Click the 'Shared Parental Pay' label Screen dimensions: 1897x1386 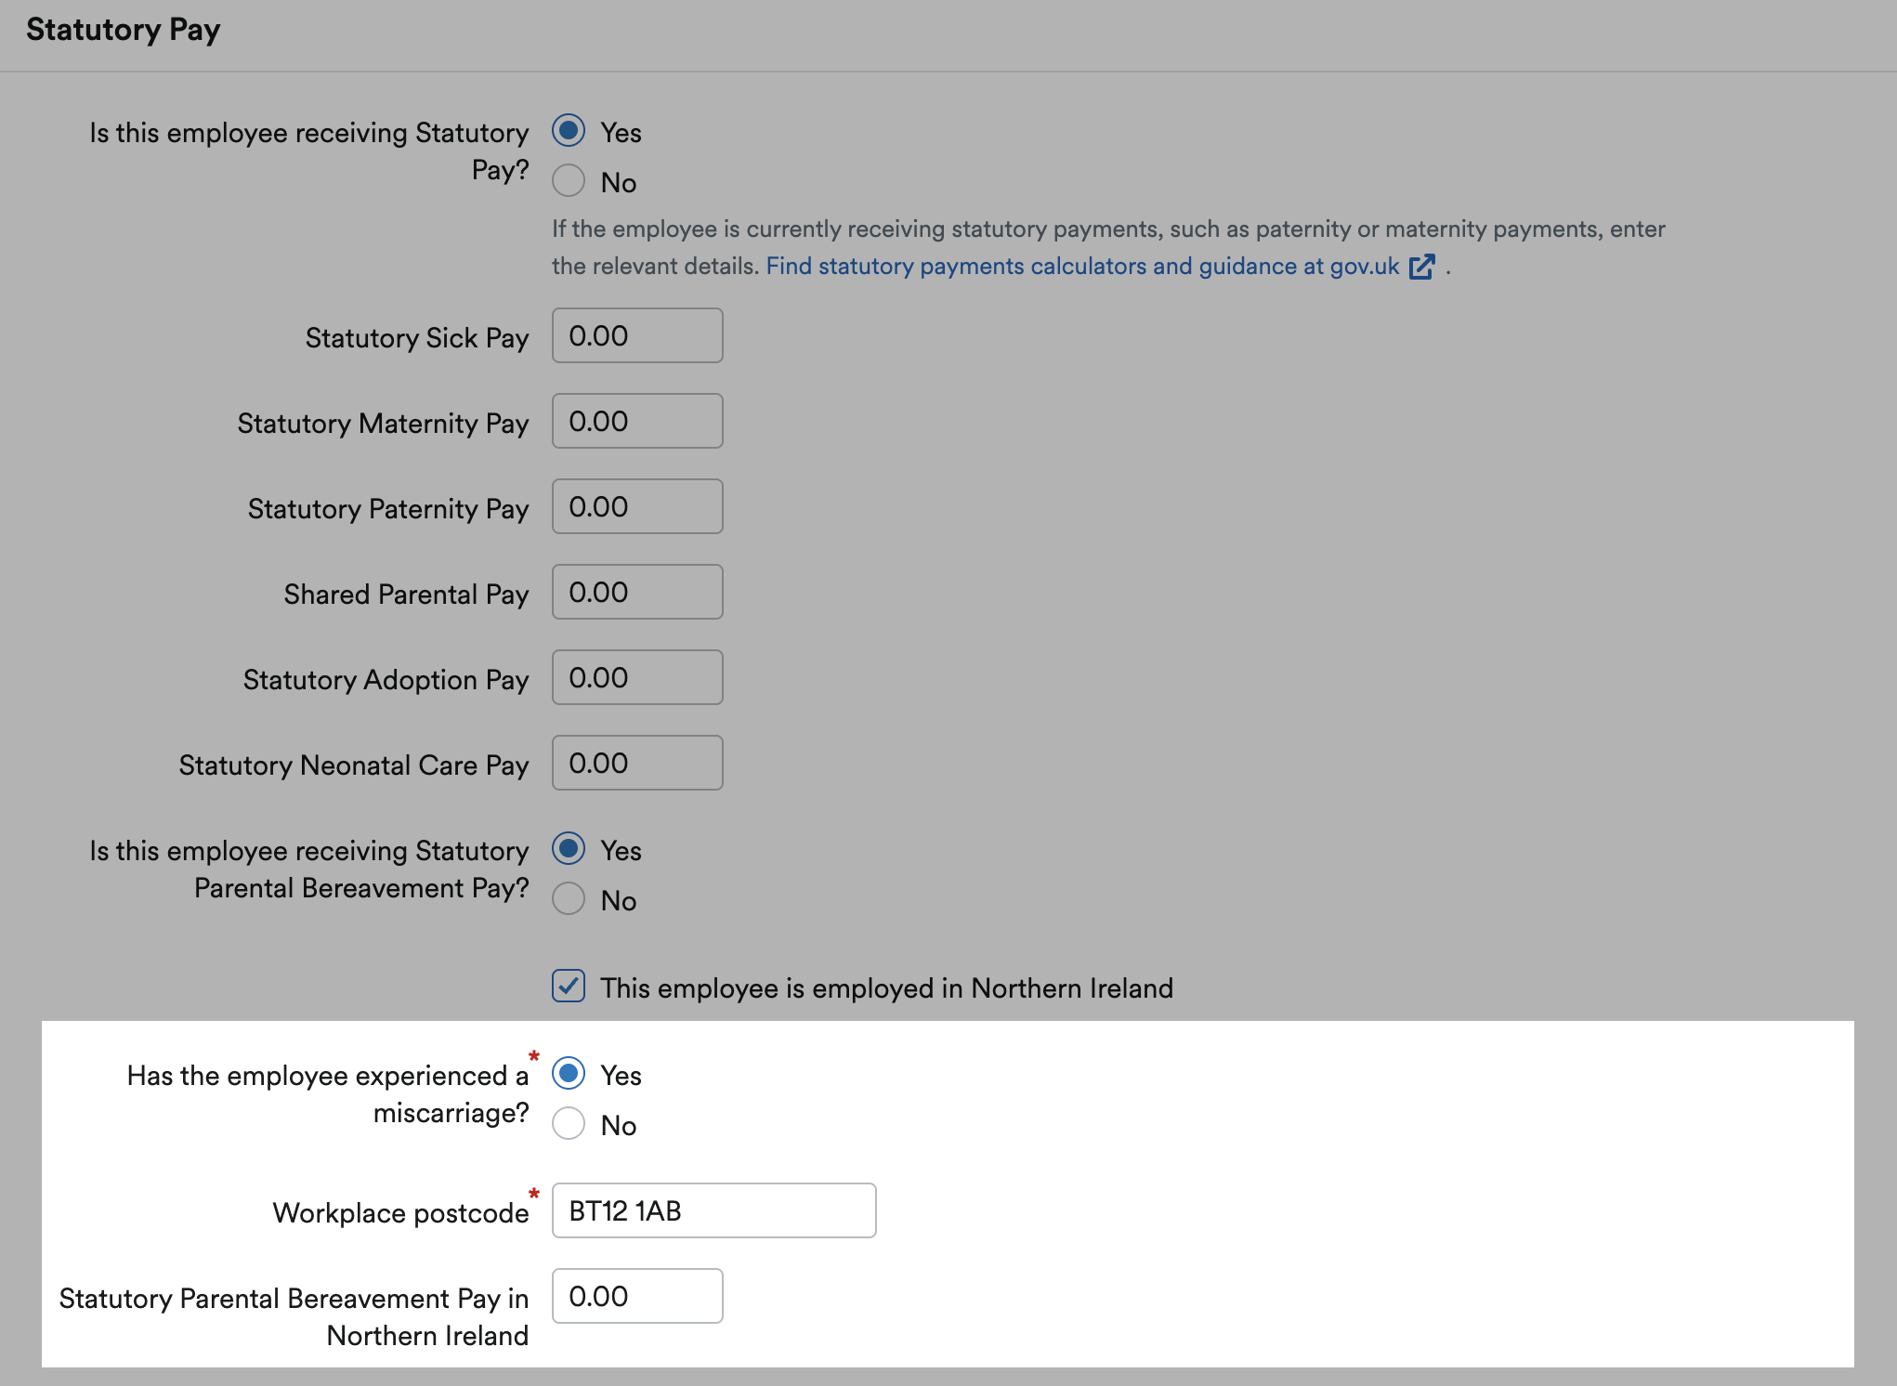coord(406,595)
